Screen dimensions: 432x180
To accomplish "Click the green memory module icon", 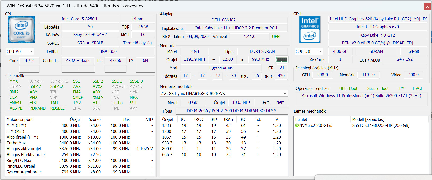I will point(282,59).
